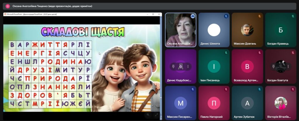Expand the presentation to full screen
Screen dimensions: 299x121
156,115
